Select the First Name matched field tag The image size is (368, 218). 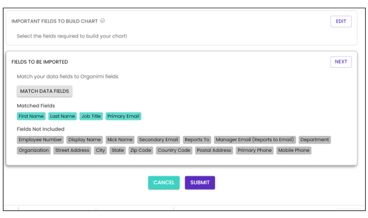click(x=31, y=116)
